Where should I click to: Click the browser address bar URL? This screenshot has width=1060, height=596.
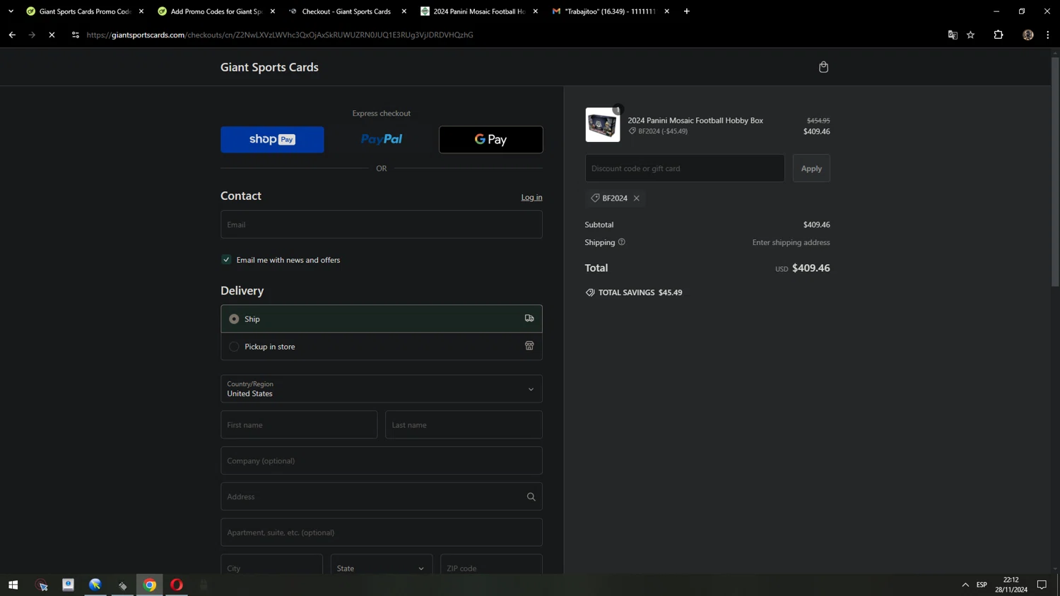click(280, 35)
